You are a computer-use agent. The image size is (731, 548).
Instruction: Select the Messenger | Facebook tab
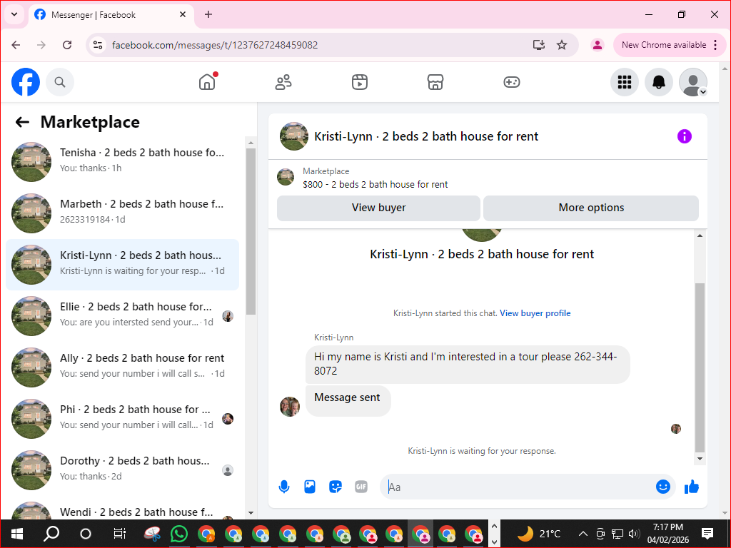[112, 15]
